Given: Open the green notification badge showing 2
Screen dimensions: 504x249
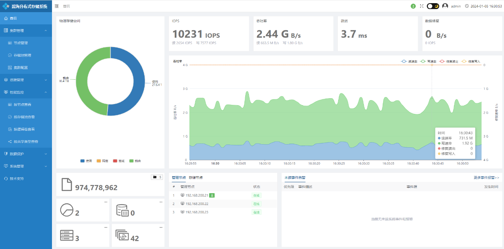Looking at the screenshot, I should tap(413, 6).
